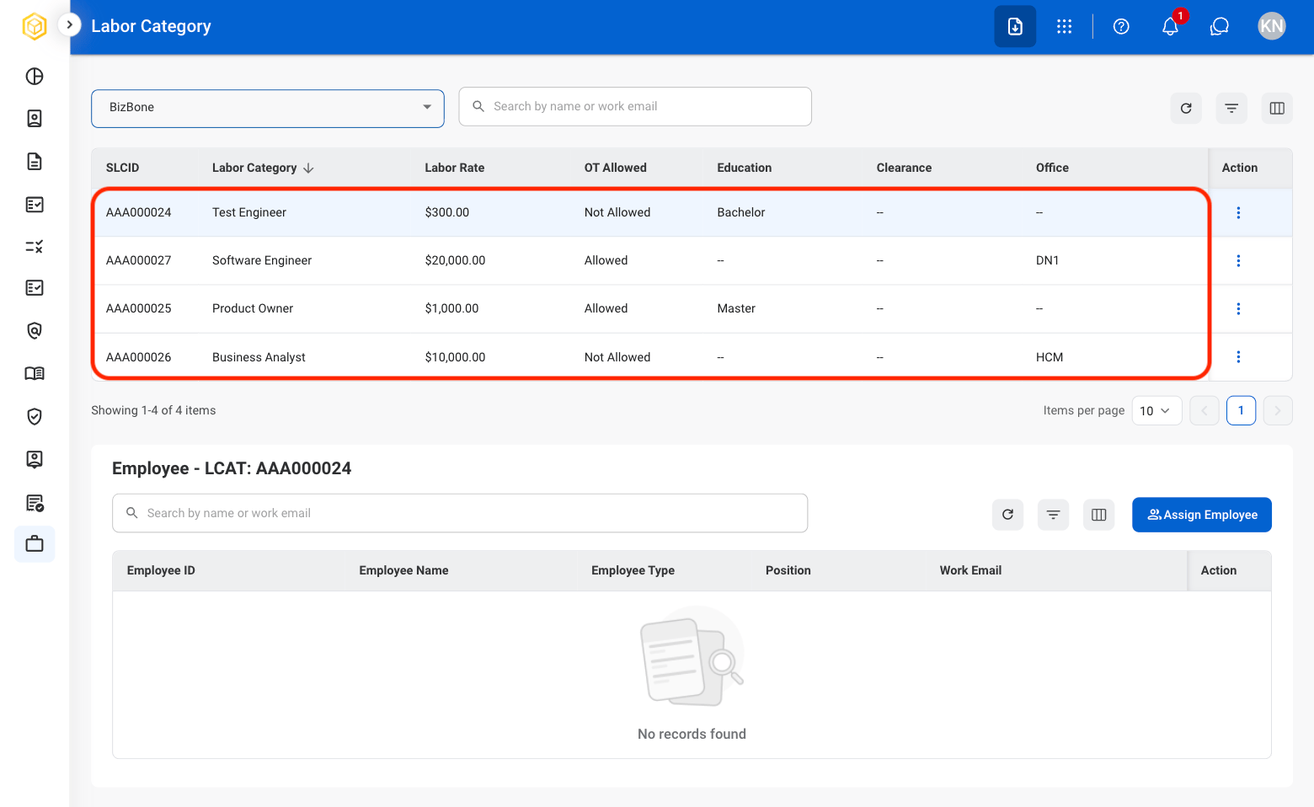Click the Test Engineer cell

point(249,212)
